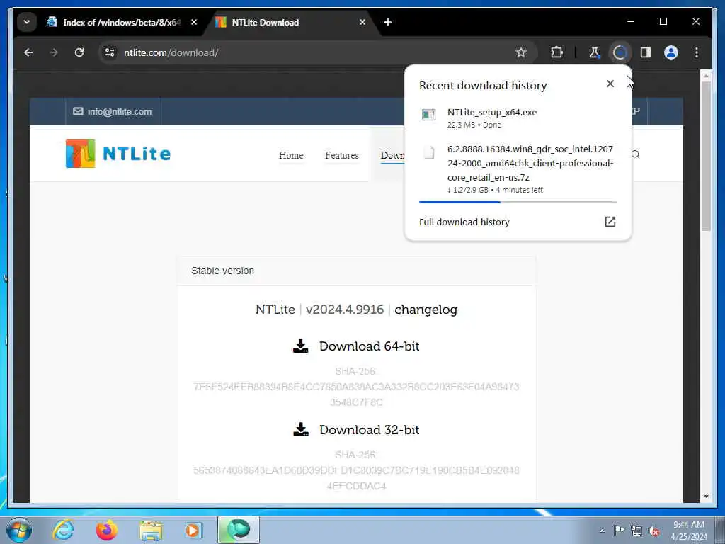Close the Recent download history popup
Screen dimensions: 725x544
pos(610,84)
